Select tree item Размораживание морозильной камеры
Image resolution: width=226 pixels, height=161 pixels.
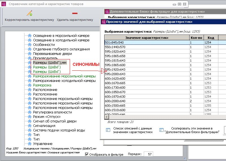(x=64, y=76)
